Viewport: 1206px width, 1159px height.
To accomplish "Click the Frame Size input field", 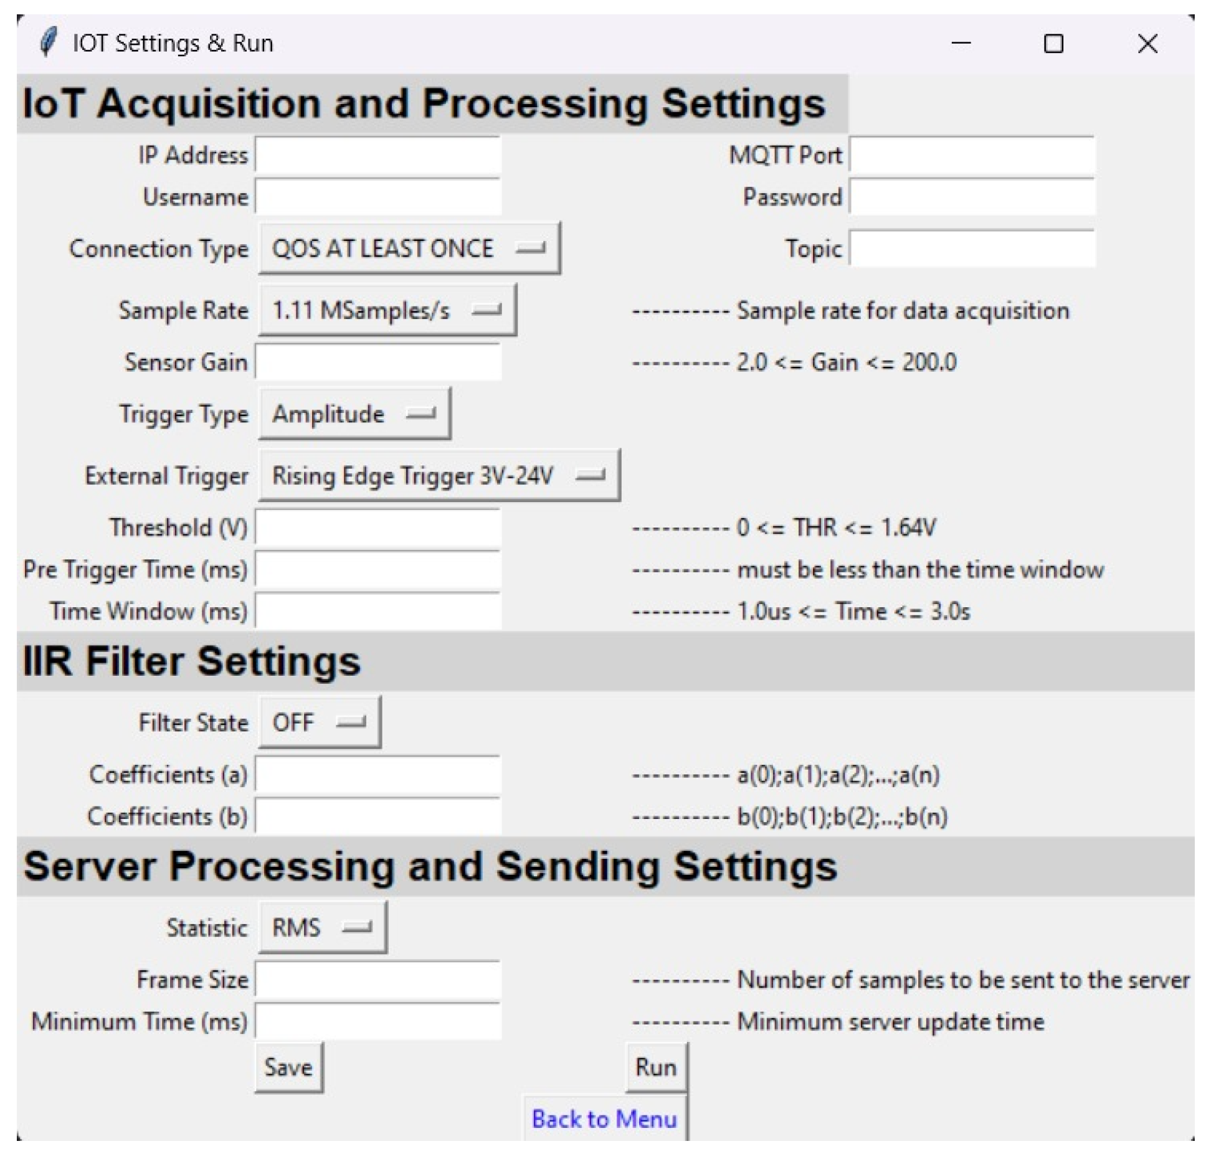I will pyautogui.click(x=378, y=980).
